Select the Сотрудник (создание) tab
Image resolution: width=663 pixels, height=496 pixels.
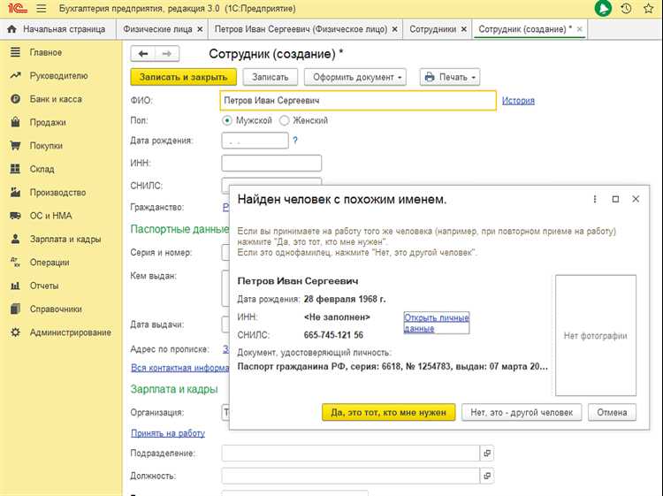[525, 29]
